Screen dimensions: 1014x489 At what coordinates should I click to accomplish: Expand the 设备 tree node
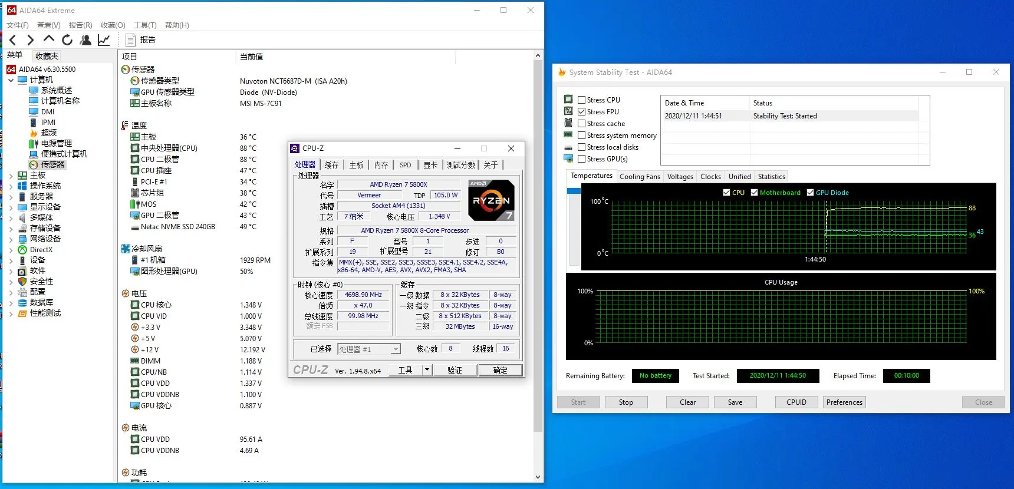pyautogui.click(x=11, y=260)
